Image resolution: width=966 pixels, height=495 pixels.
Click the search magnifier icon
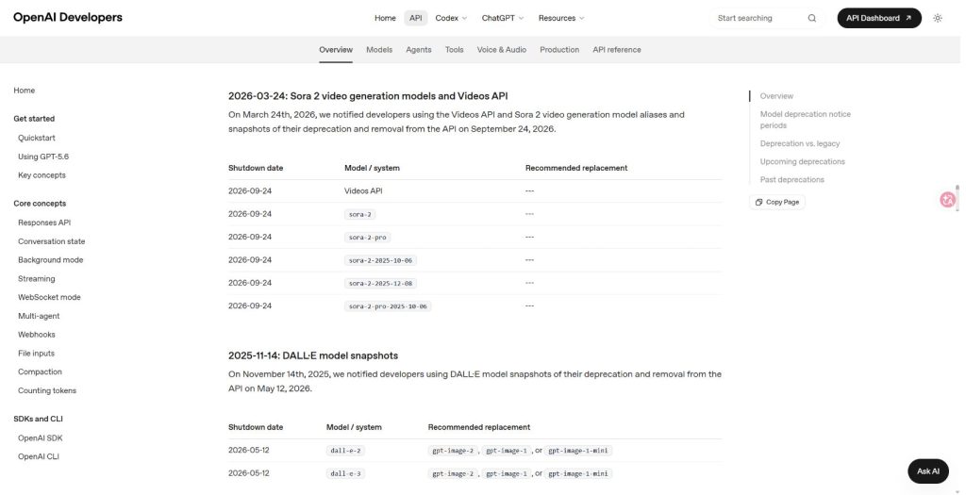pos(812,18)
